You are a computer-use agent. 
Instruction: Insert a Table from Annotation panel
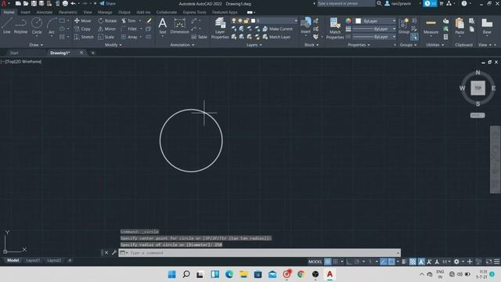tap(200, 37)
